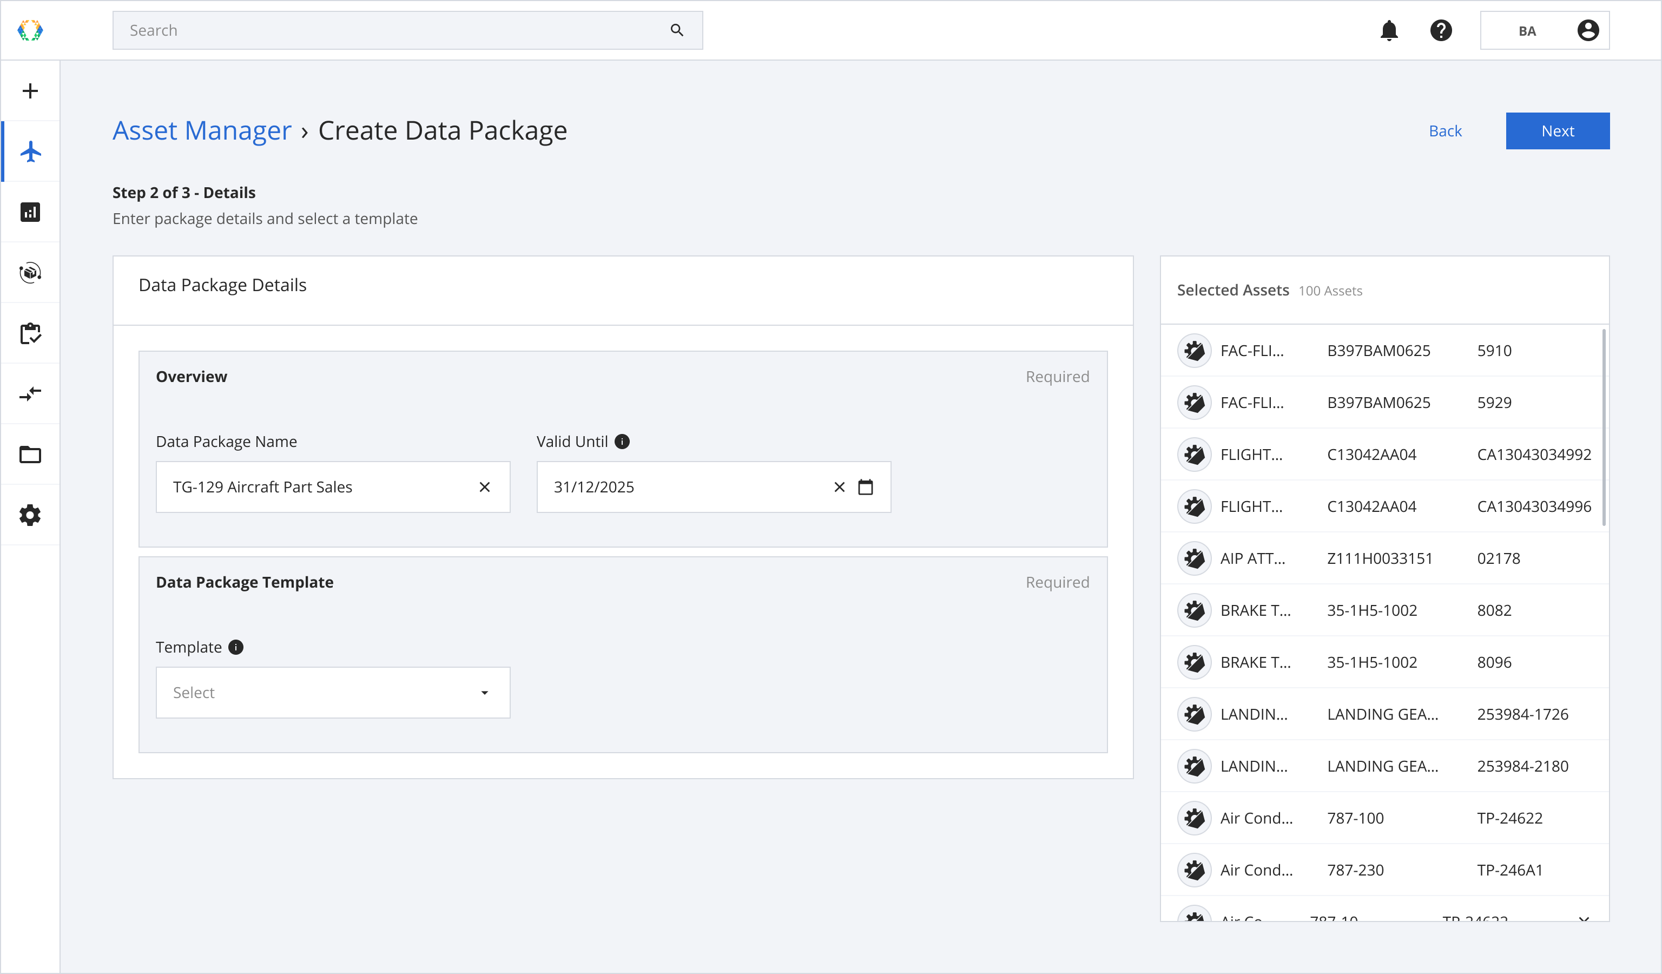Expand the Template Select dropdown

tap(333, 693)
